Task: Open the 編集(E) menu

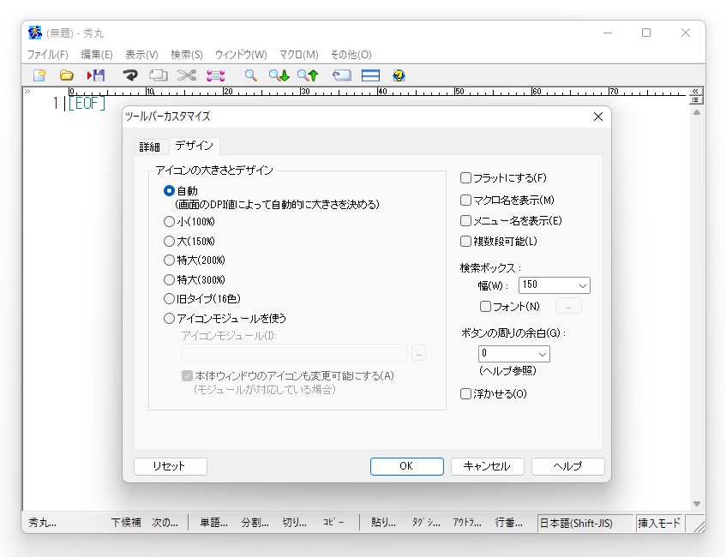Action: (96, 55)
